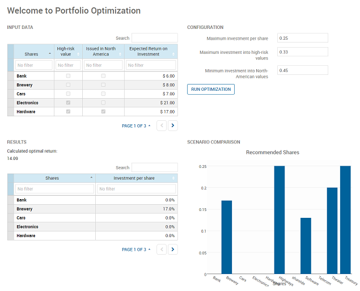The width and height of the screenshot is (360, 291).
Task: Click the Treasury bar in Recommended Shares chart
Action: coord(345,220)
